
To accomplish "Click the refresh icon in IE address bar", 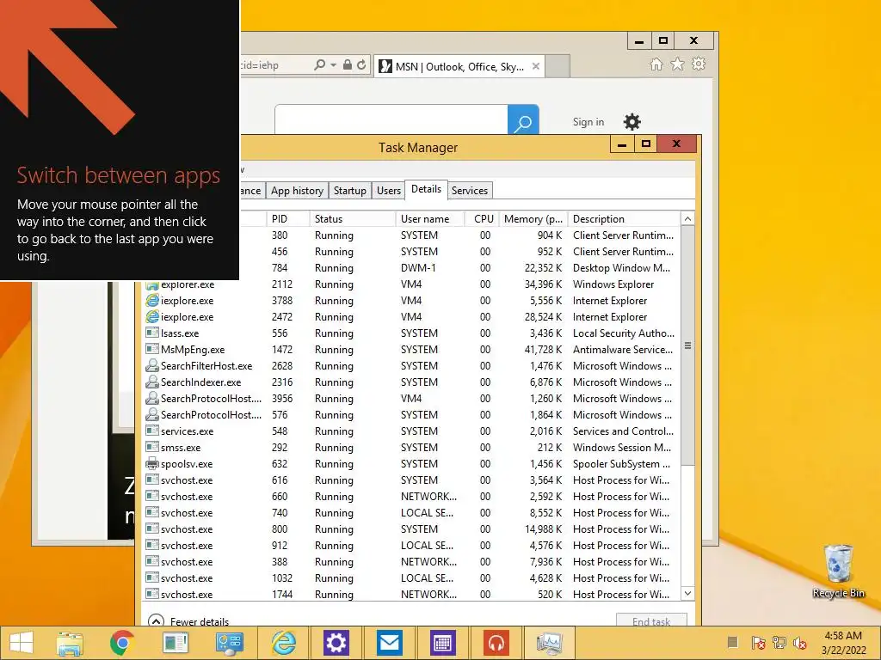I will 361,64.
